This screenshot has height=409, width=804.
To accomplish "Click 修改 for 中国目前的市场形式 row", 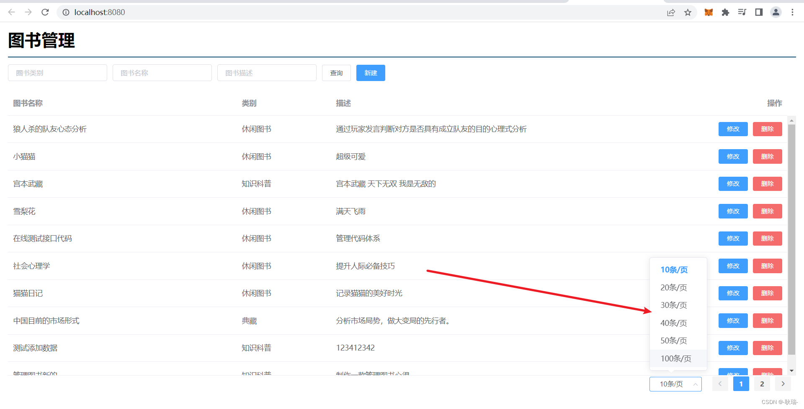I will click(x=733, y=321).
